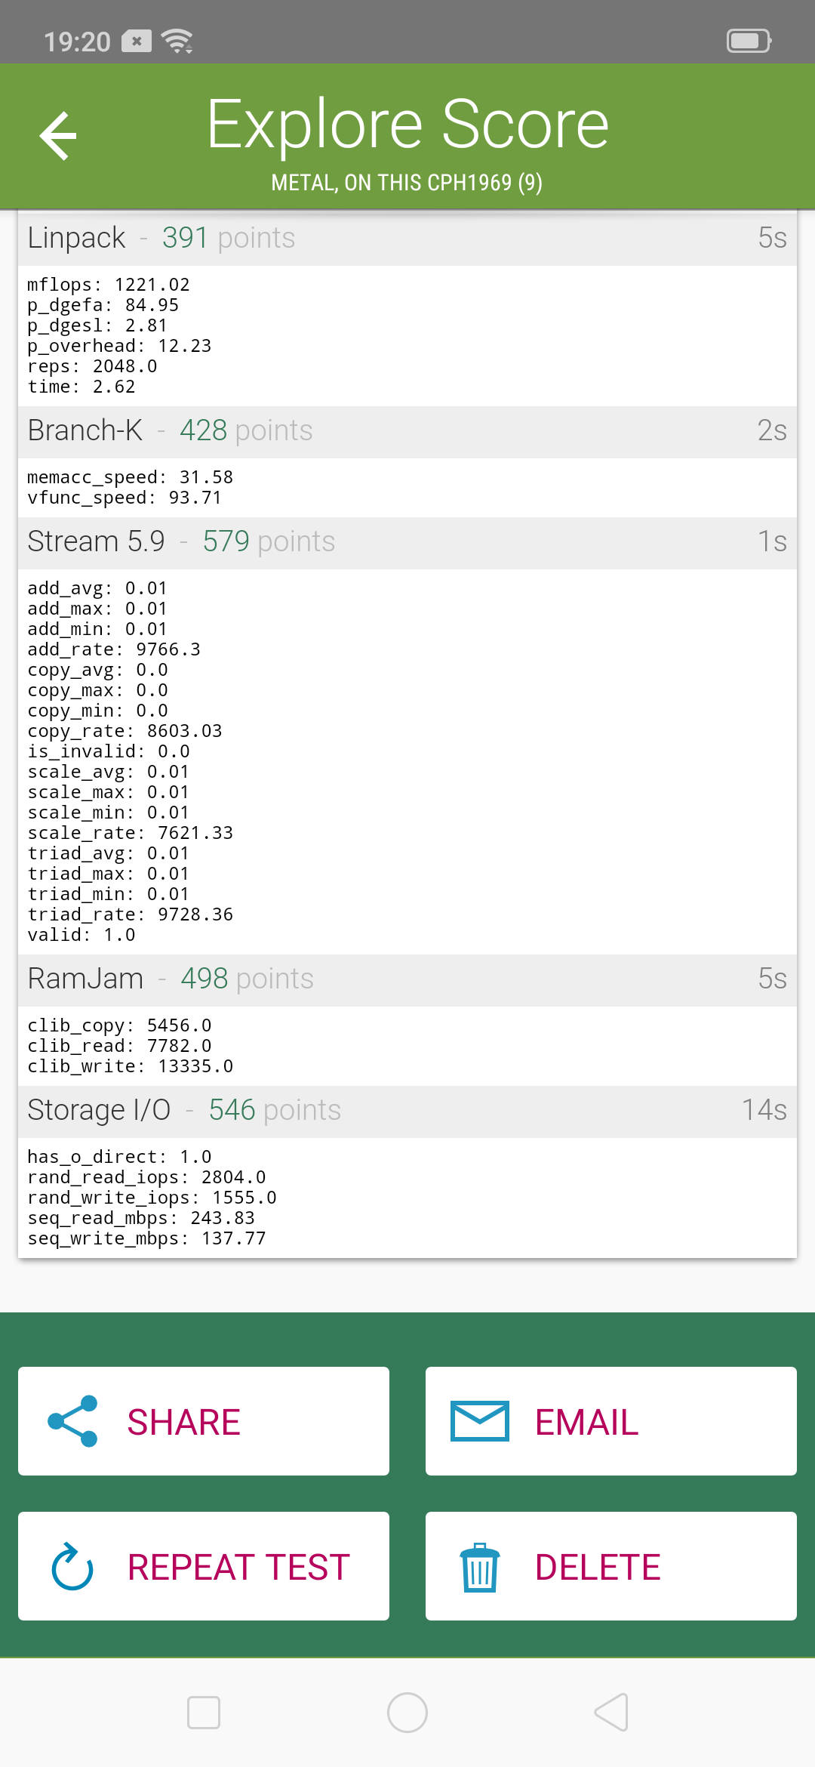Select the Storage I/O 546 points header
This screenshot has width=815, height=1767.
[x=407, y=1111]
